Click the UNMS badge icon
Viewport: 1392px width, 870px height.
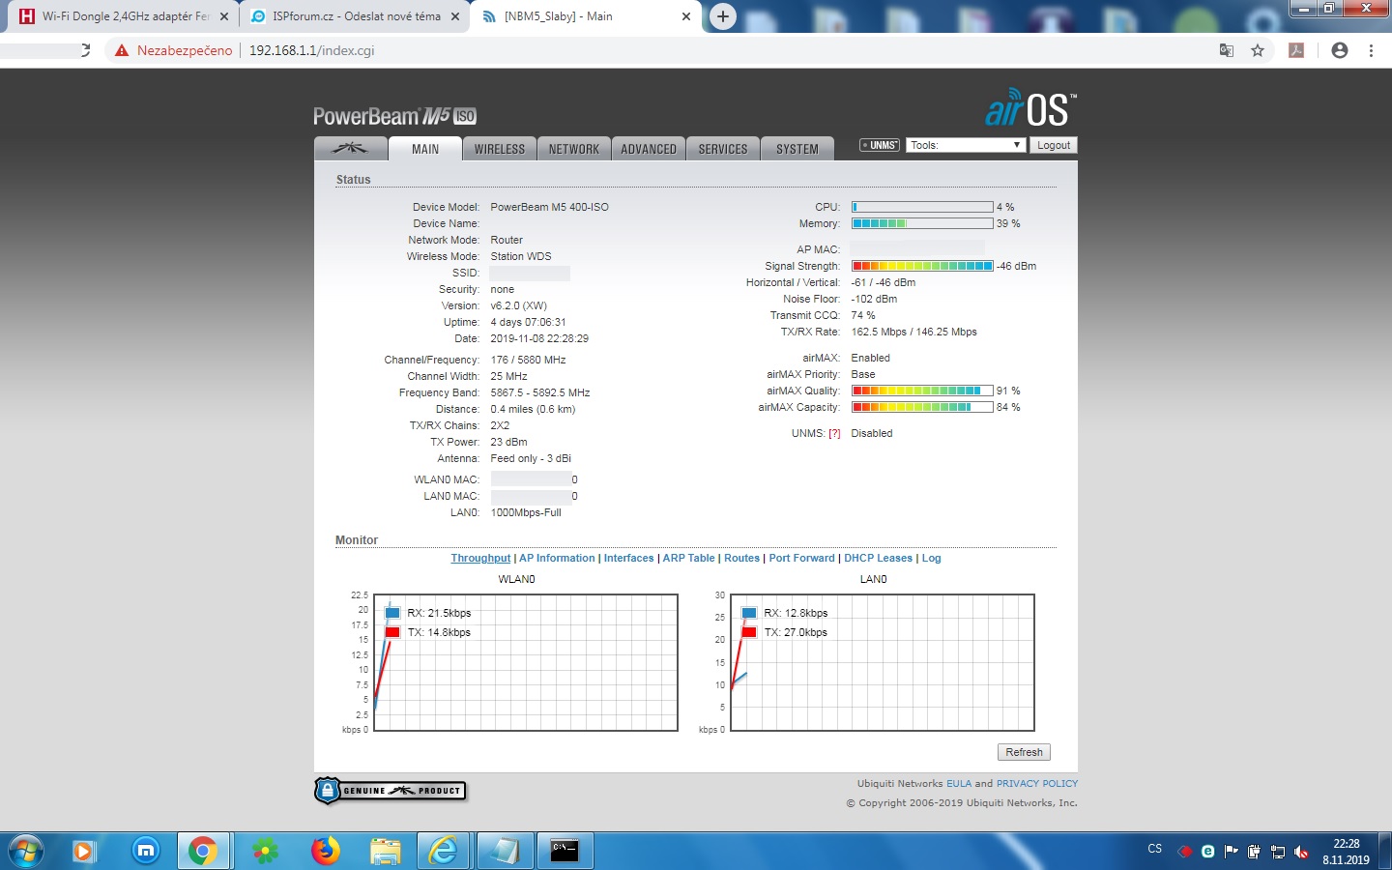point(880,145)
